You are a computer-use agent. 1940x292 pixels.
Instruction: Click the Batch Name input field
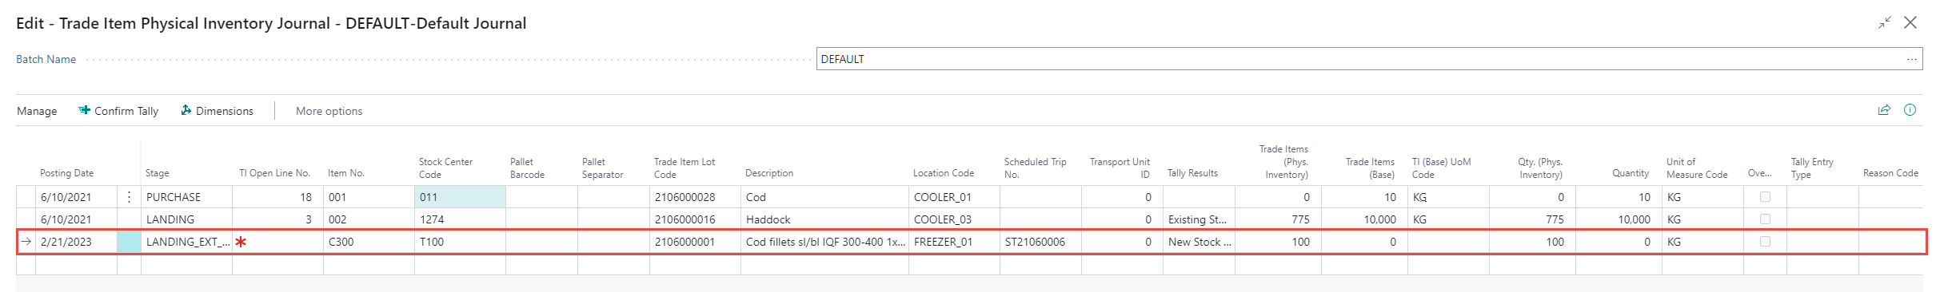click(1359, 59)
